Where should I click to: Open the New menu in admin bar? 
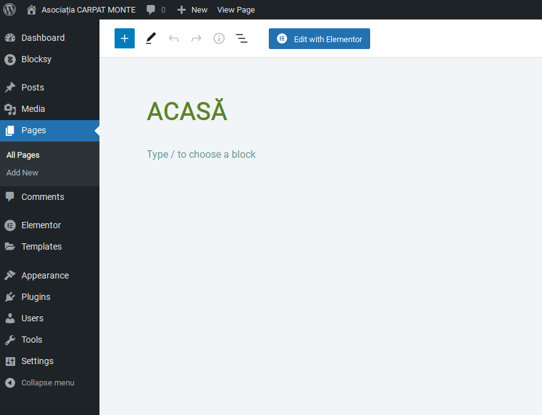pos(192,9)
